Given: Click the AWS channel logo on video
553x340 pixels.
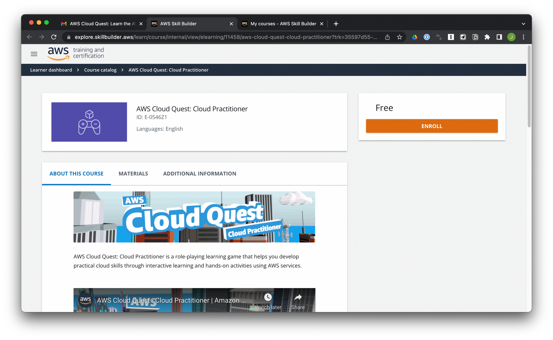Looking at the screenshot, I should tap(85, 300).
